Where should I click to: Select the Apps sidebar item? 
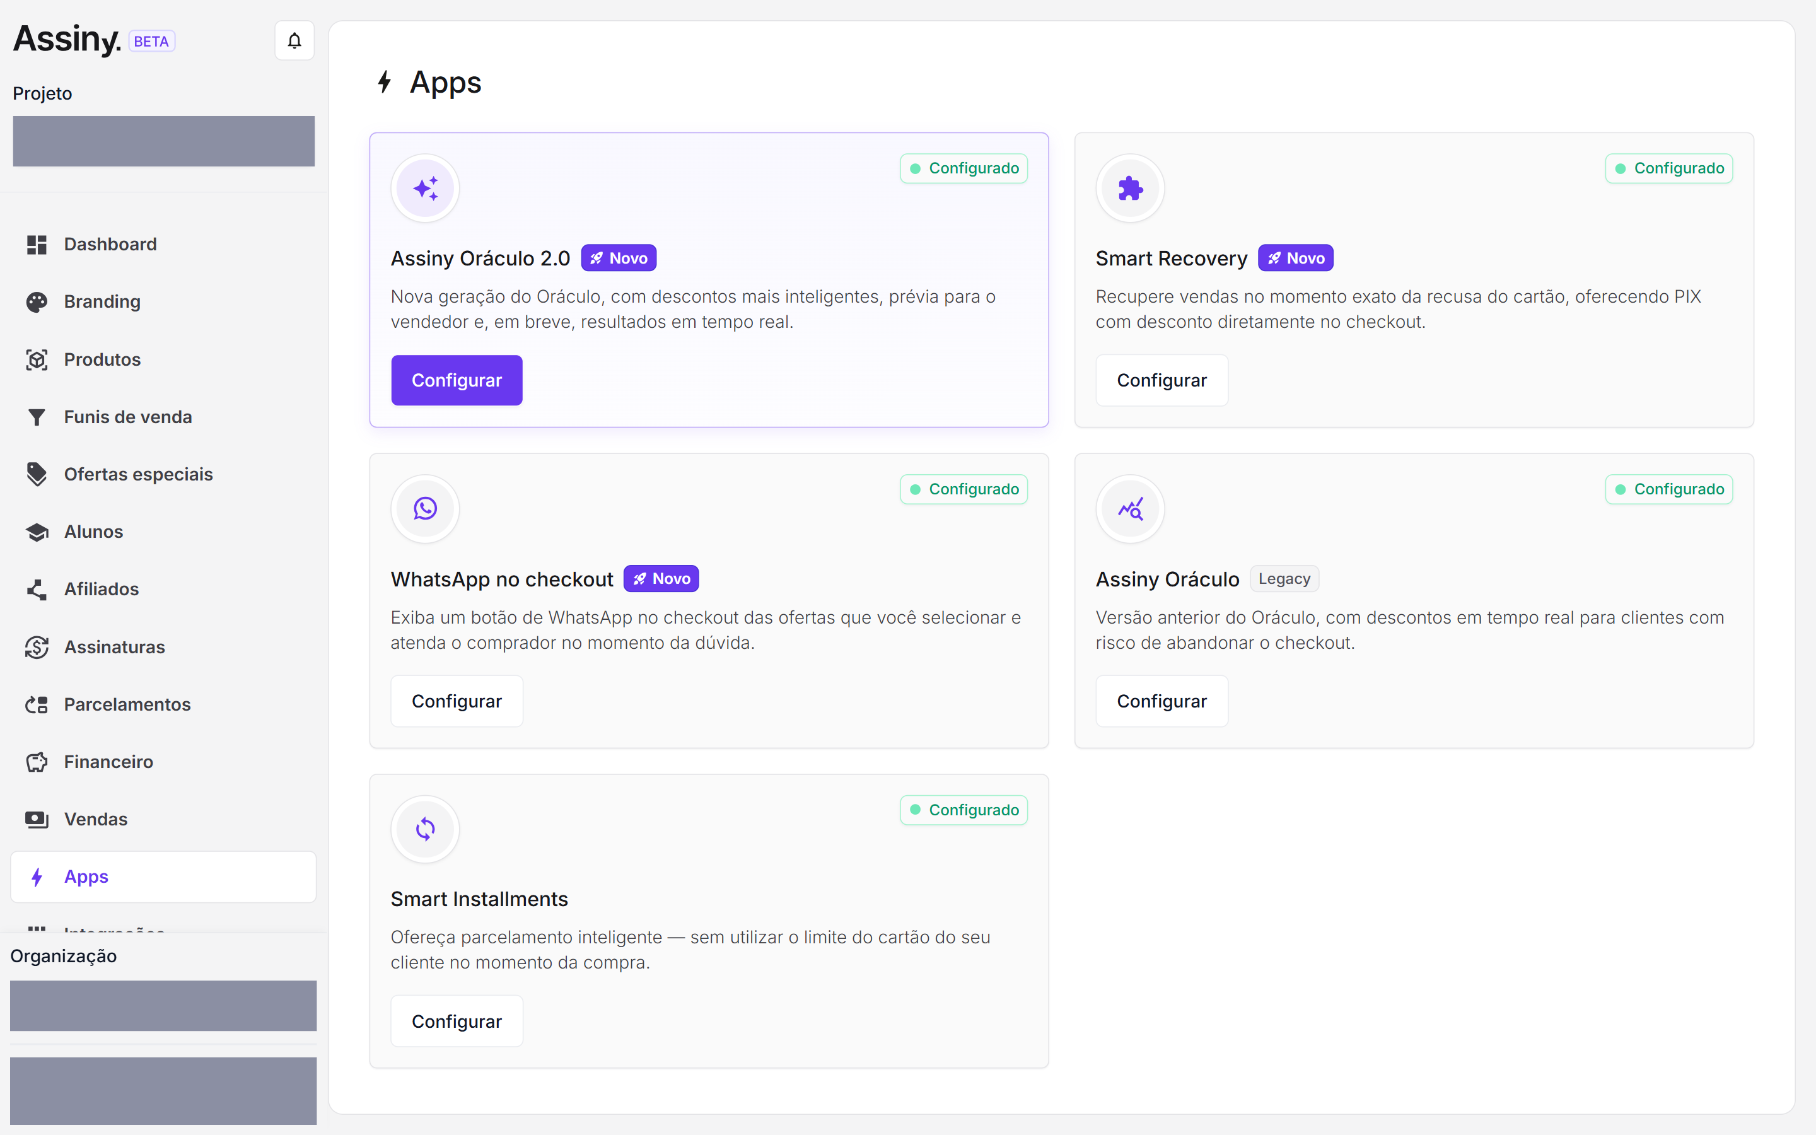pos(163,876)
